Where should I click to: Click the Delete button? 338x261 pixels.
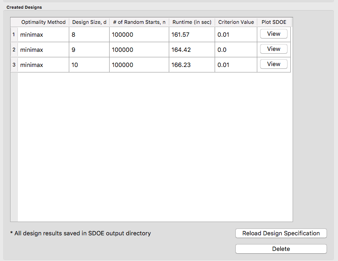pos(281,249)
